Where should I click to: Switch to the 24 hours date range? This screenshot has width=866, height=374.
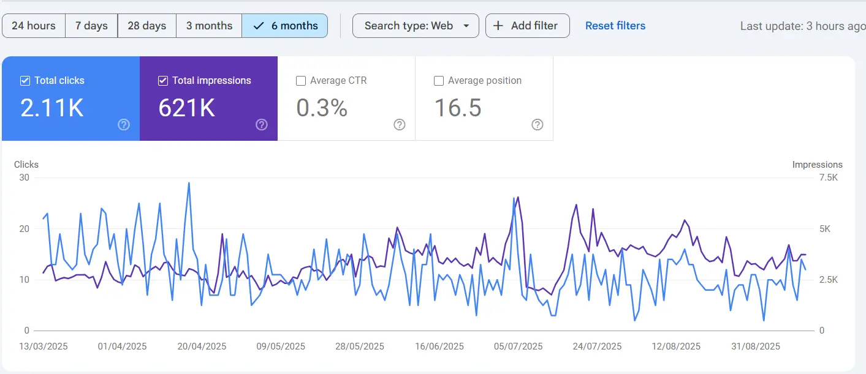click(x=34, y=26)
